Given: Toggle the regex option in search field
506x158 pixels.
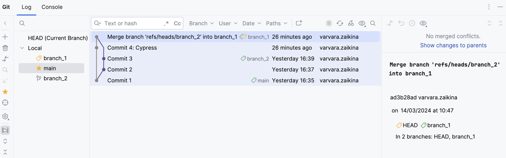Looking at the screenshot, I should 166,24.
